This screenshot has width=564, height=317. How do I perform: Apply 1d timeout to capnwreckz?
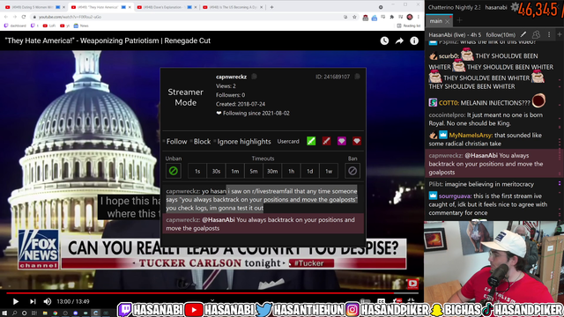[309, 171]
